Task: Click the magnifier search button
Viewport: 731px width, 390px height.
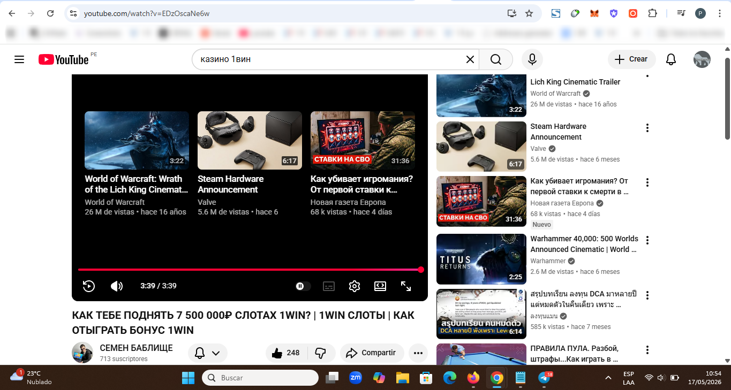Action: (x=496, y=59)
